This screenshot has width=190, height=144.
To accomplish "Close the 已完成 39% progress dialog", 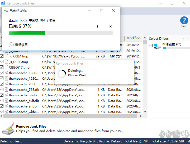I will (x=114, y=11).
